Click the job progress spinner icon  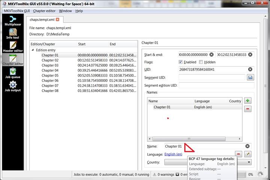260,174
